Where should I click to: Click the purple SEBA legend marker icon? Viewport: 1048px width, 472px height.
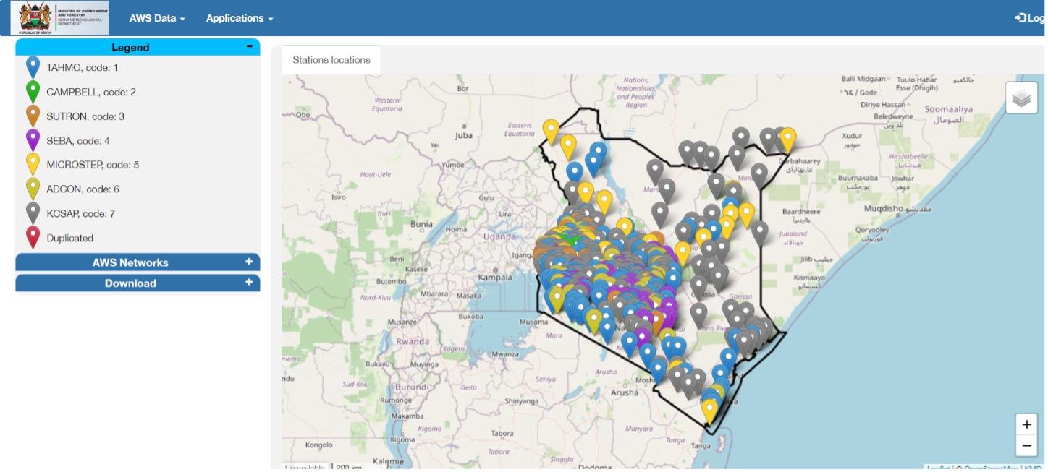(x=33, y=140)
